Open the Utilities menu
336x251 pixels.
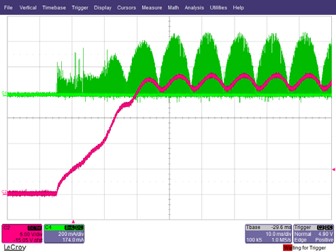[218, 7]
